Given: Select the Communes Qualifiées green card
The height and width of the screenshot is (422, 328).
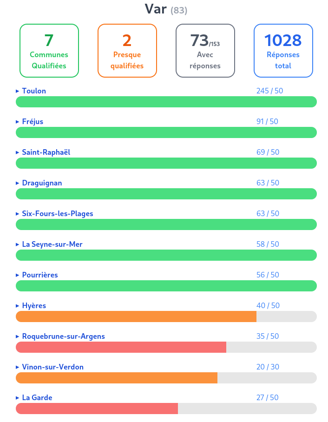Looking at the screenshot, I should point(49,51).
